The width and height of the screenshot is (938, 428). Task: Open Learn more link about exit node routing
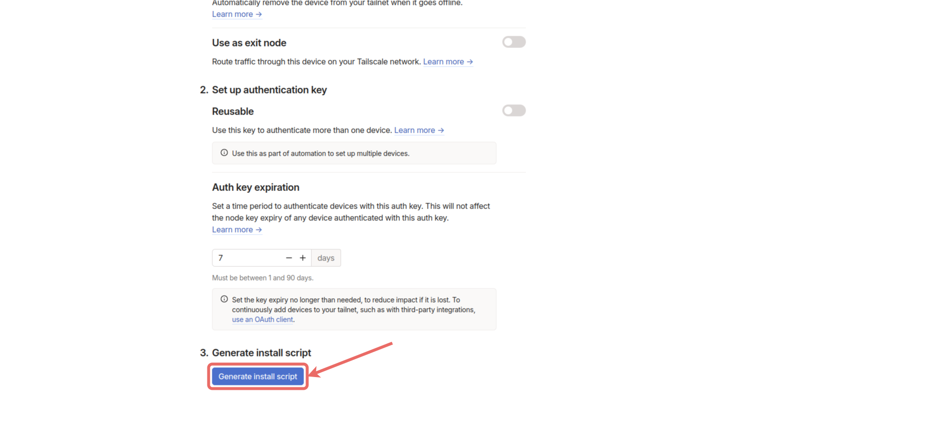(448, 62)
